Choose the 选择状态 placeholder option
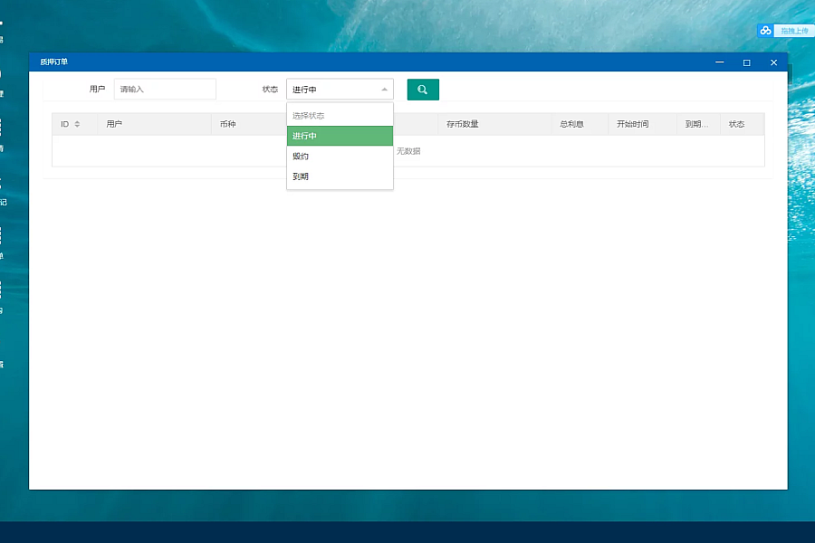The image size is (815, 543). (340, 116)
